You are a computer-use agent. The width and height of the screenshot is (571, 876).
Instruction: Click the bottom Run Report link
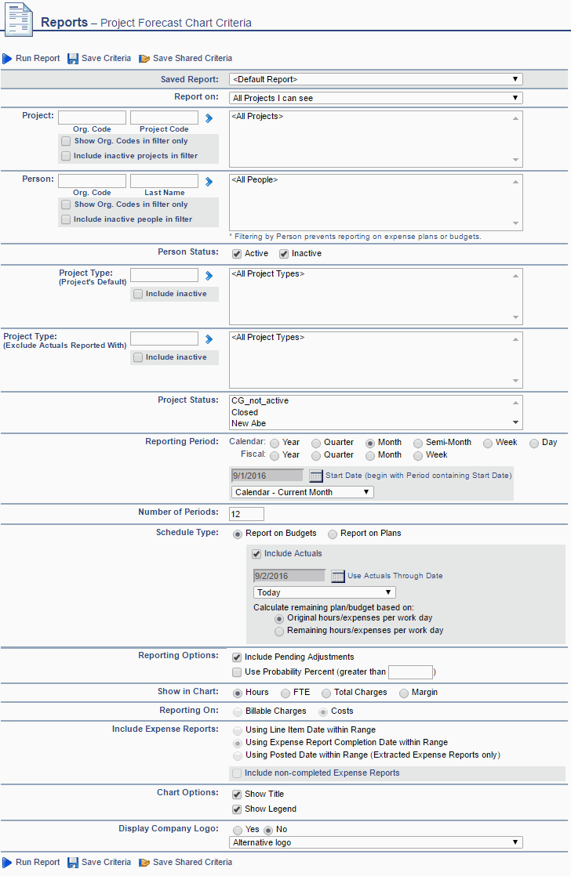point(37,862)
